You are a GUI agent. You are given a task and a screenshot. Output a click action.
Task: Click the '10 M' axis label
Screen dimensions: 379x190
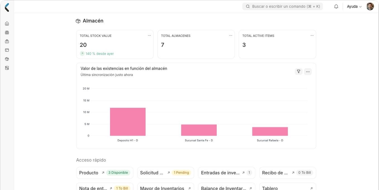pyautogui.click(x=86, y=112)
